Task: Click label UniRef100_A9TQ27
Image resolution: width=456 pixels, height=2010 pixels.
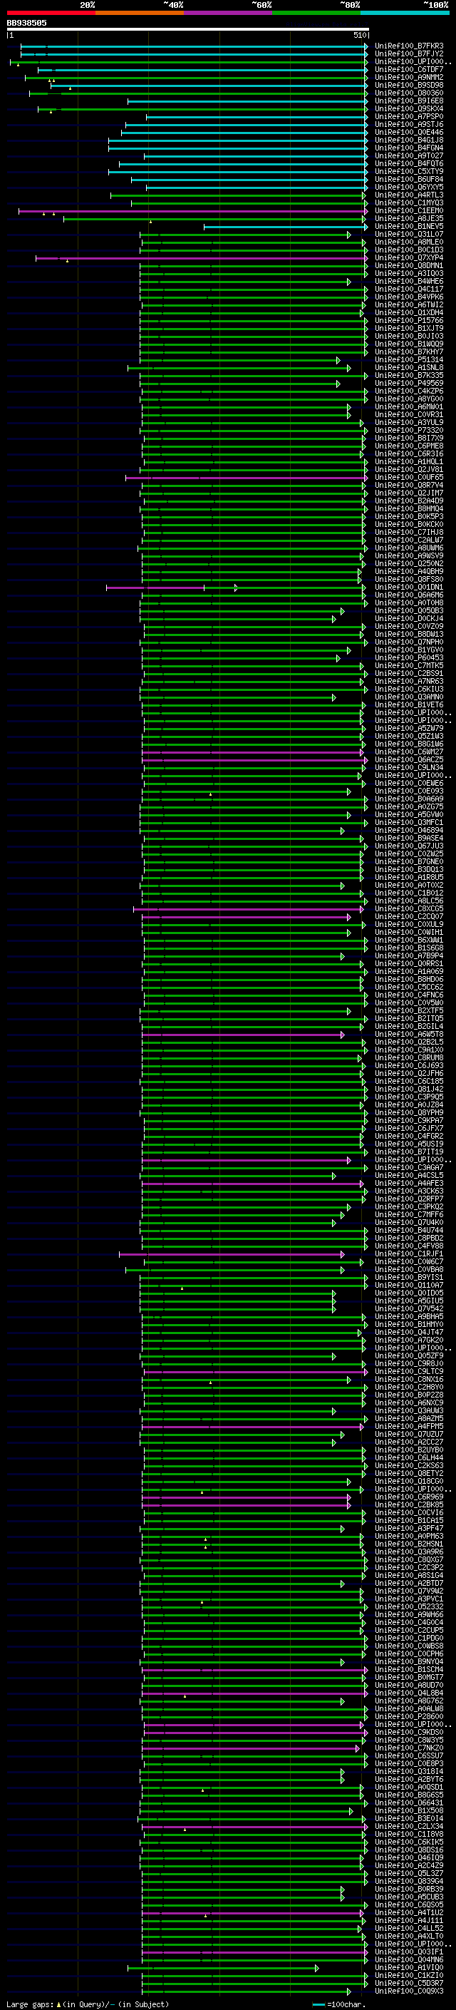Action: (409, 156)
